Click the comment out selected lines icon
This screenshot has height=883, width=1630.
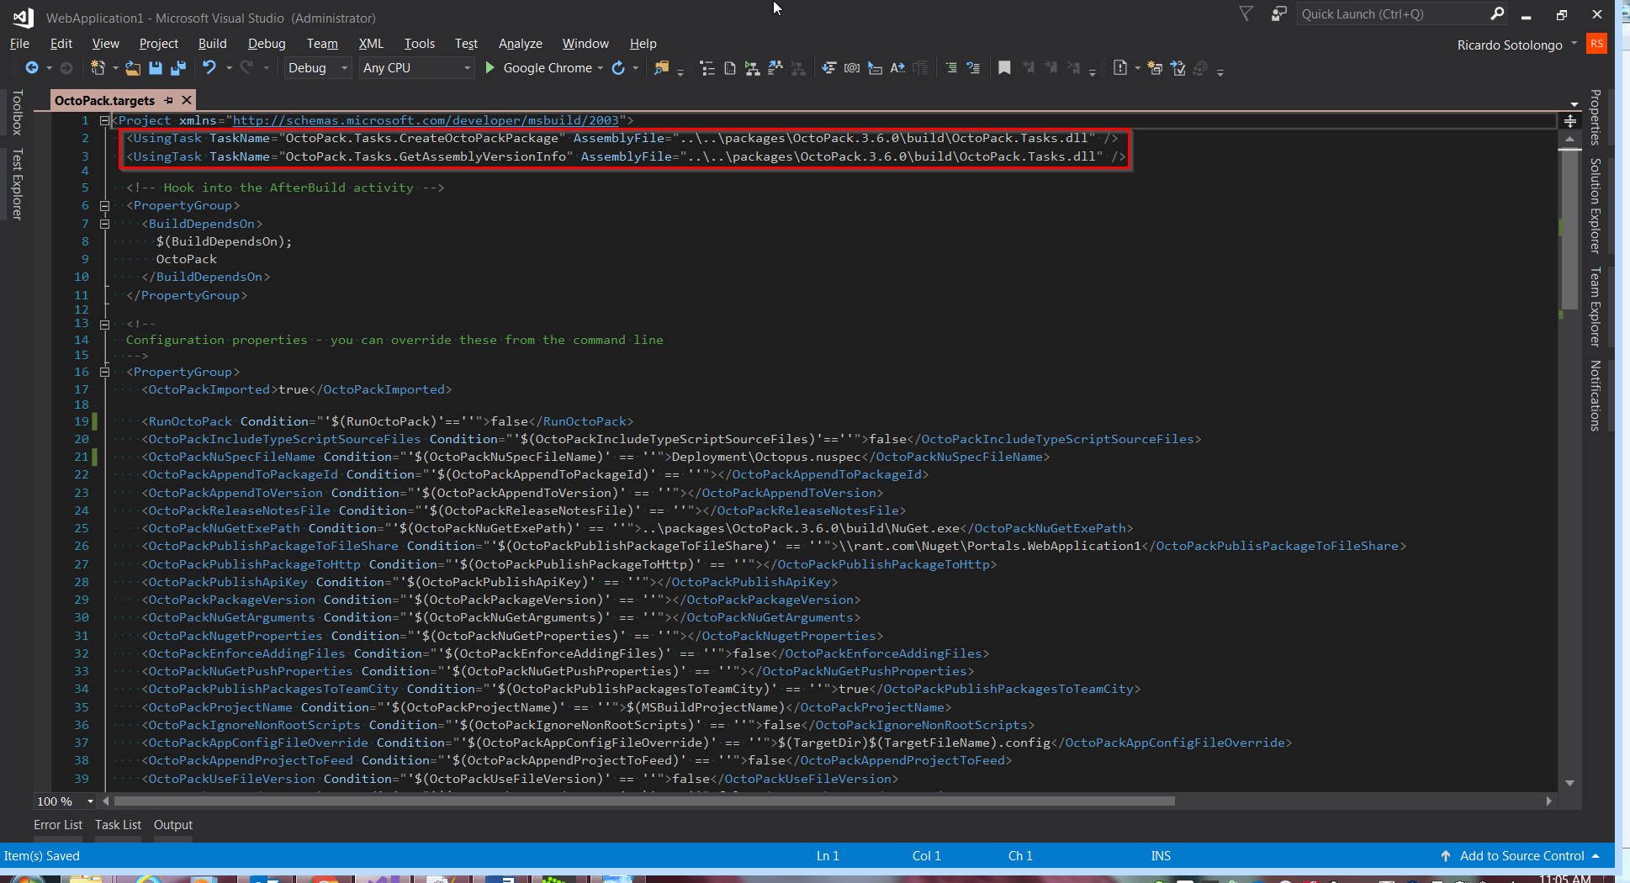coord(973,68)
